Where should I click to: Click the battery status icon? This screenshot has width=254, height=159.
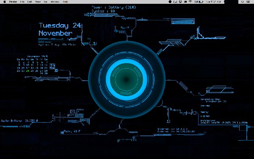pyautogui.click(x=201, y=2)
